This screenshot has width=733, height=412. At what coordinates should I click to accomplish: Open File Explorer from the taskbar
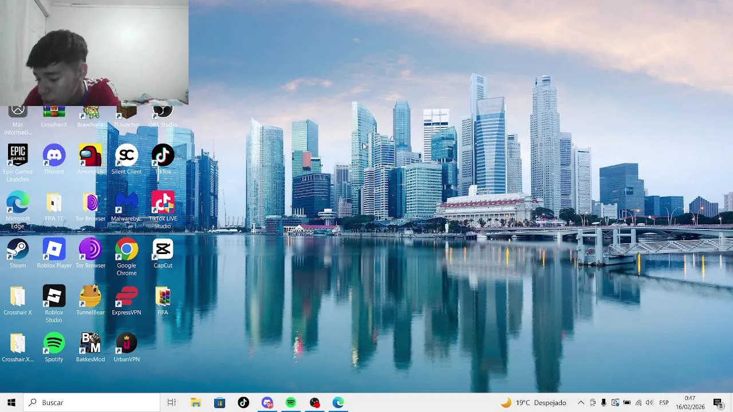click(196, 402)
